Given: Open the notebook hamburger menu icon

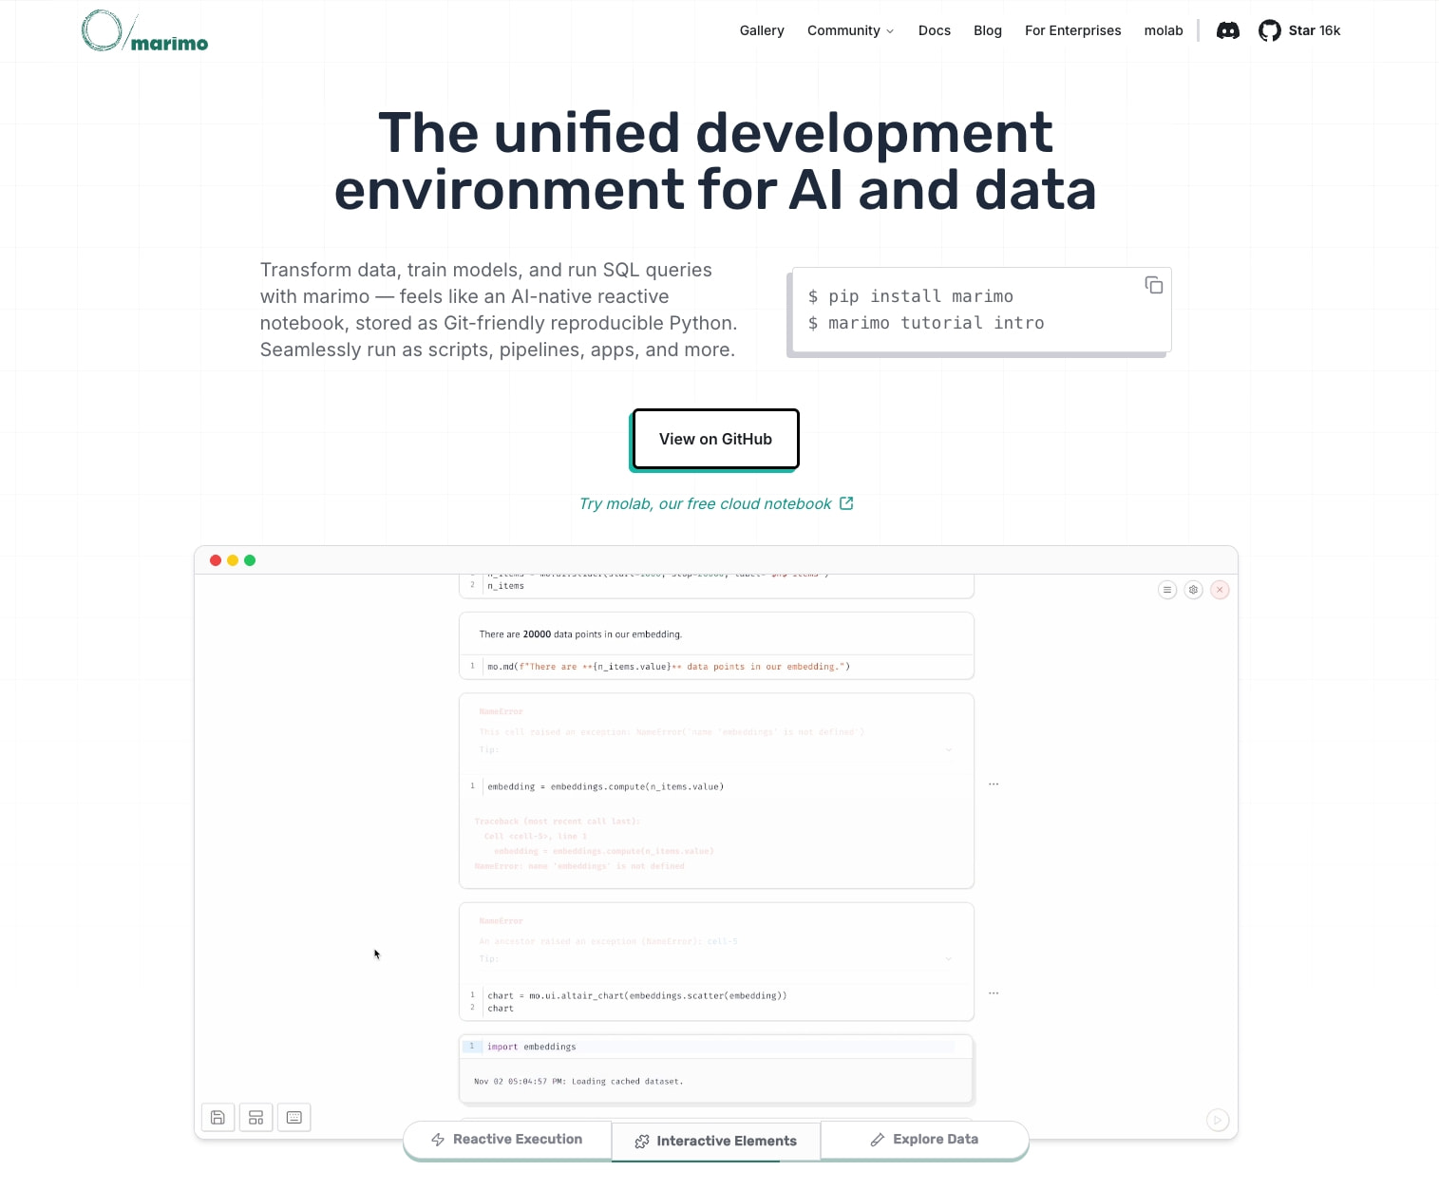Looking at the screenshot, I should [1167, 590].
